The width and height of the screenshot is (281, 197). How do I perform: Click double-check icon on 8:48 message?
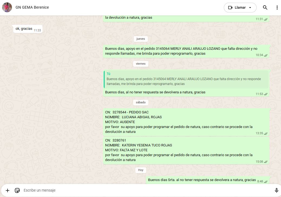point(266,182)
